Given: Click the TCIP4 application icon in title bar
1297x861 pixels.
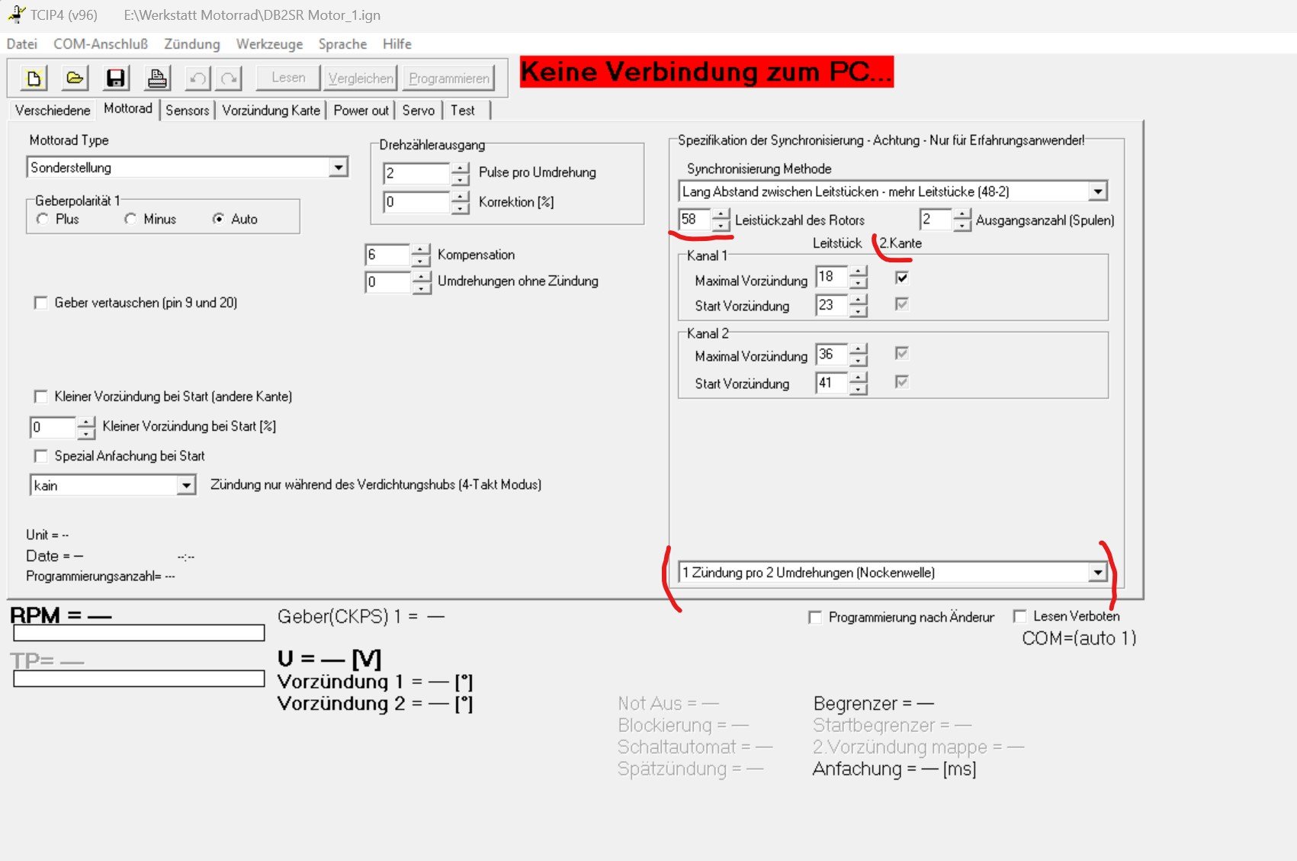Looking at the screenshot, I should click(x=16, y=14).
